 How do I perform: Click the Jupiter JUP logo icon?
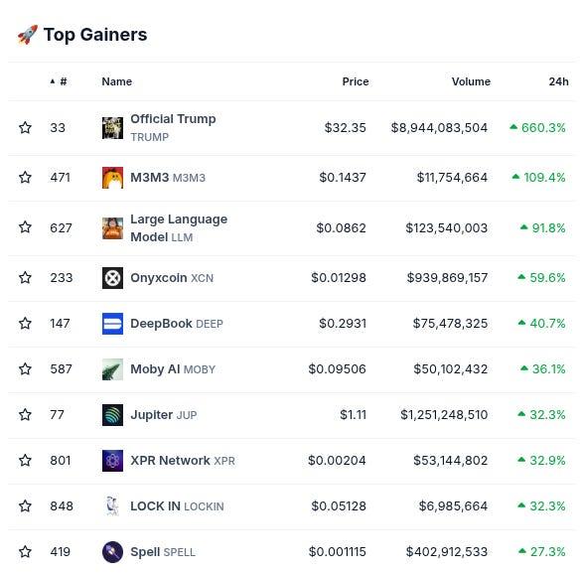(112, 415)
